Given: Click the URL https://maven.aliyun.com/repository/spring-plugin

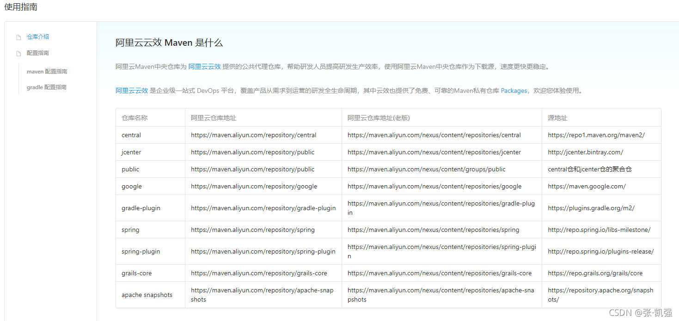Looking at the screenshot, I should pos(263,252).
